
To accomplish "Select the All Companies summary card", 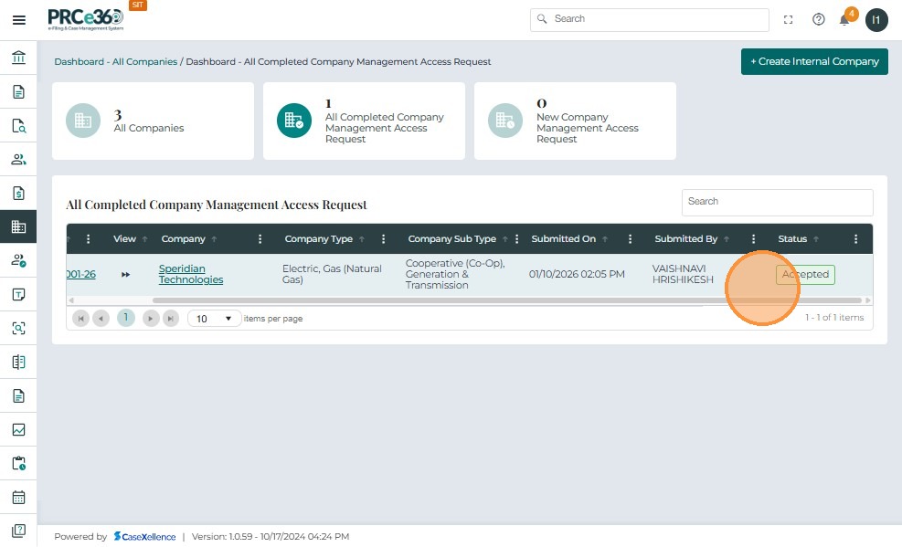I will click(152, 121).
